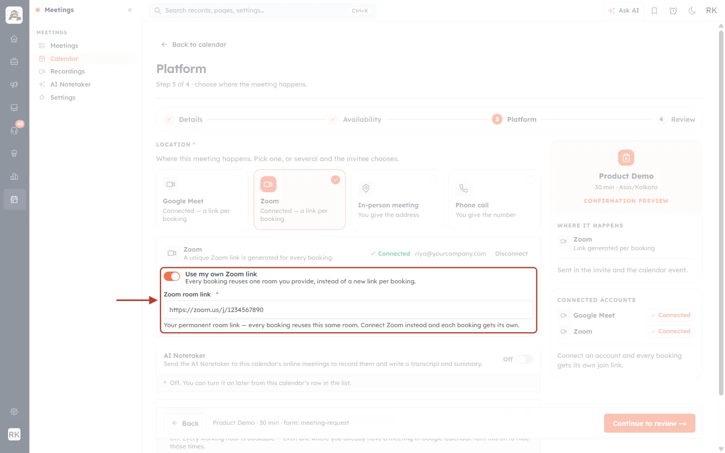The image size is (725, 453).
Task: Open the headset icon with 45 badge
Action: 14,130
